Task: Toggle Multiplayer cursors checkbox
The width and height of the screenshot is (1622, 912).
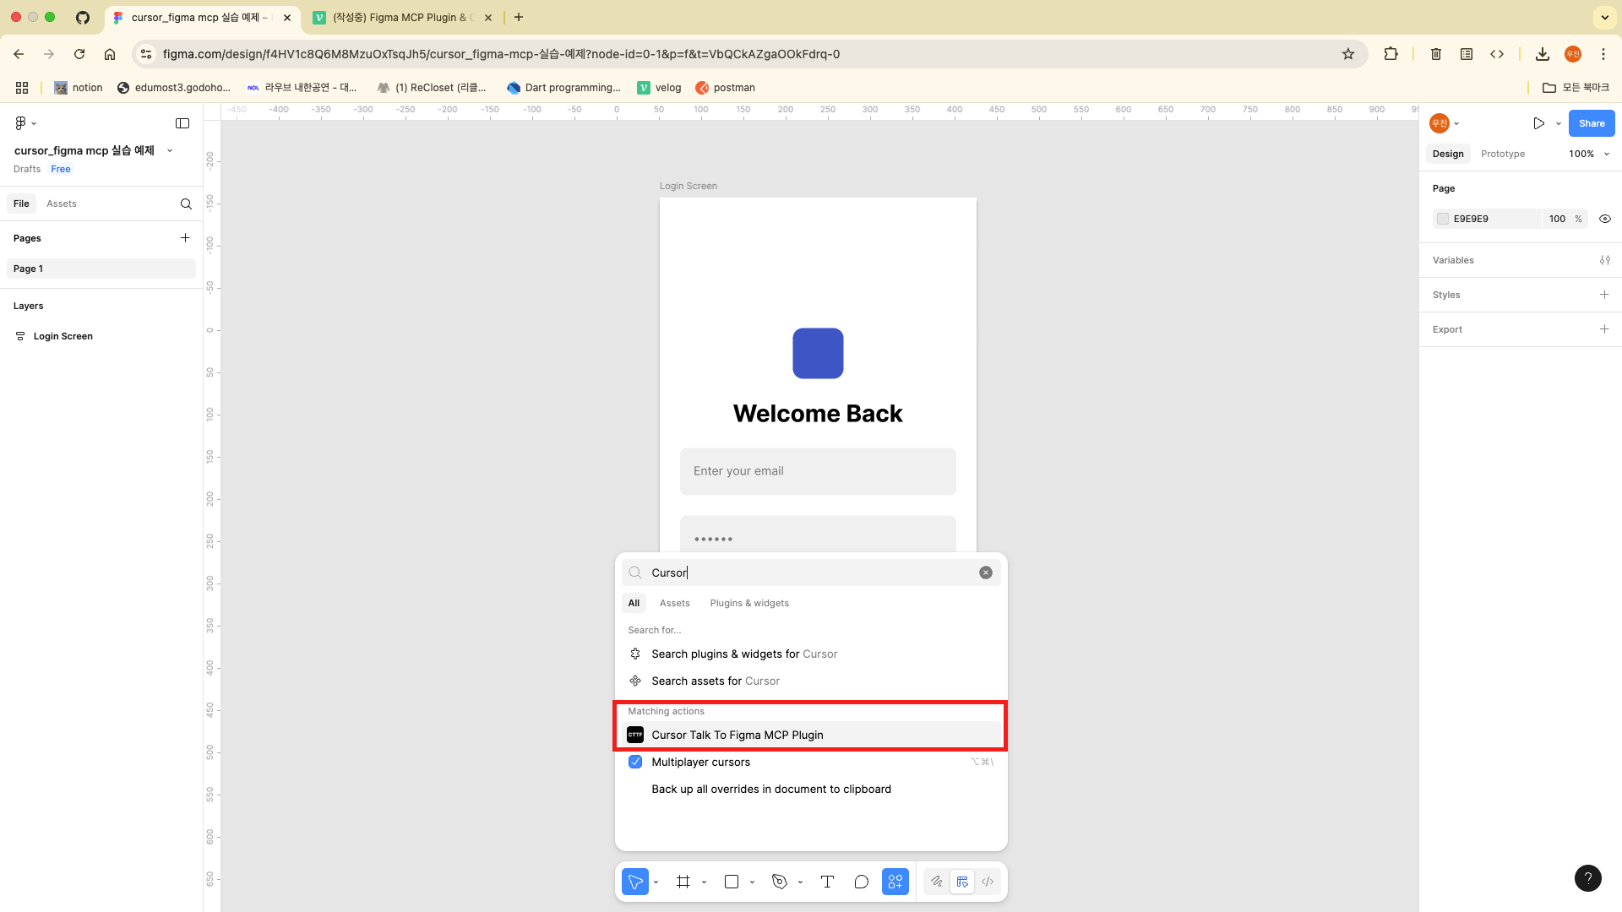Action: pyautogui.click(x=635, y=762)
